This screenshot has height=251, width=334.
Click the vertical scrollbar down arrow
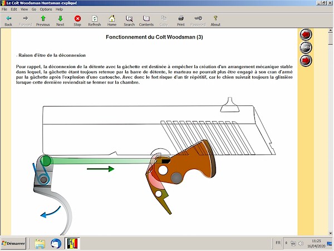click(x=331, y=233)
